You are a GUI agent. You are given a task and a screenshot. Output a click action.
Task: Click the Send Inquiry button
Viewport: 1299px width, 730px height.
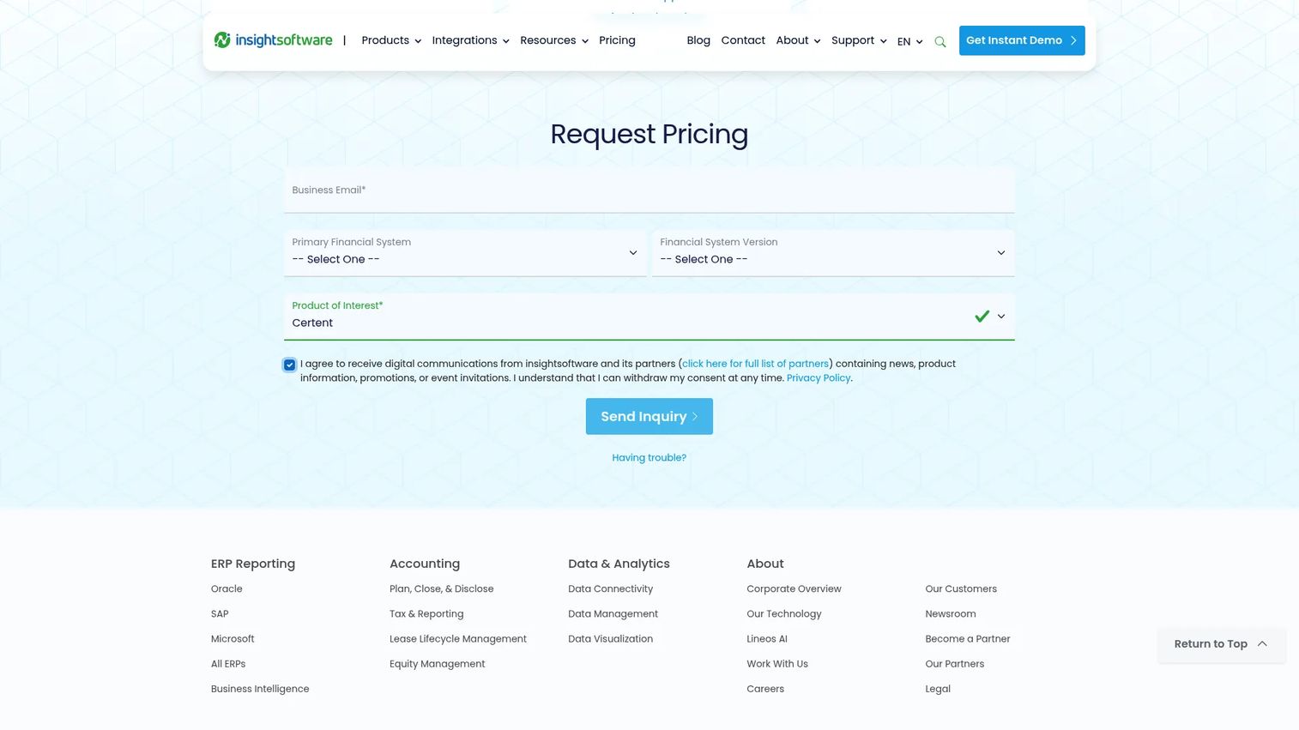[649, 416]
